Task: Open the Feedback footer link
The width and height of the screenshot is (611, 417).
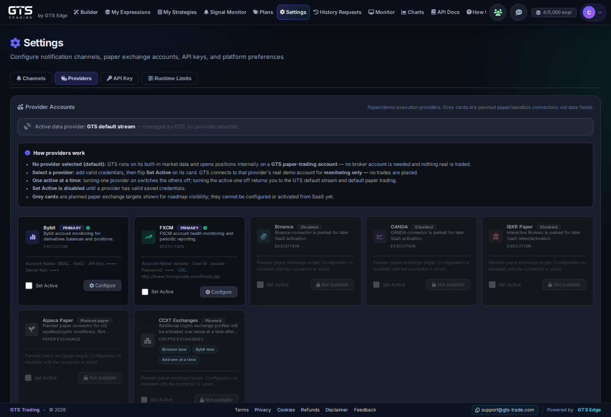Action: click(x=365, y=410)
